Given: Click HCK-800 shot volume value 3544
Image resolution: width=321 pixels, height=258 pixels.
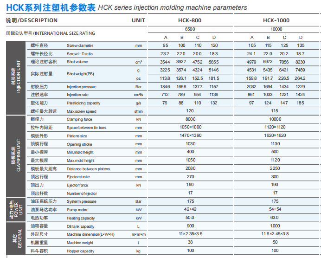Looking at the screenshot, I should (165, 62).
